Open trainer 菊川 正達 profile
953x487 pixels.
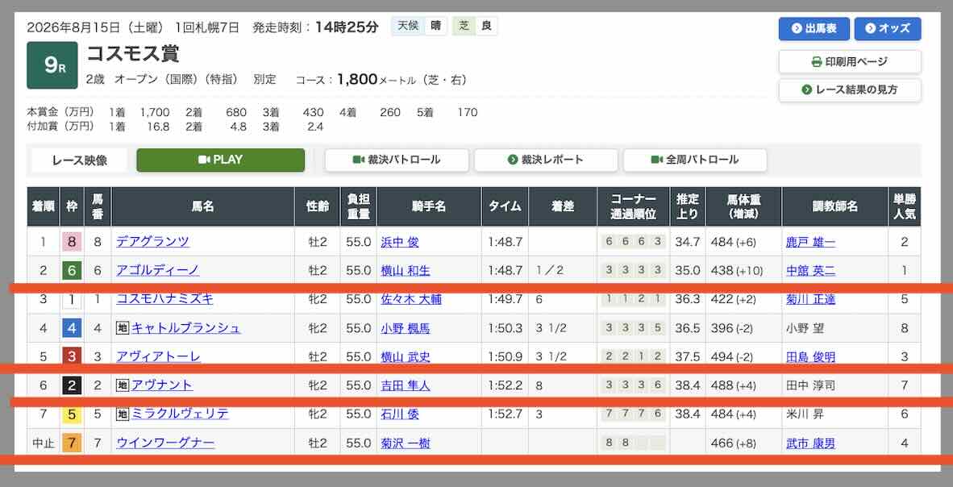pos(811,299)
